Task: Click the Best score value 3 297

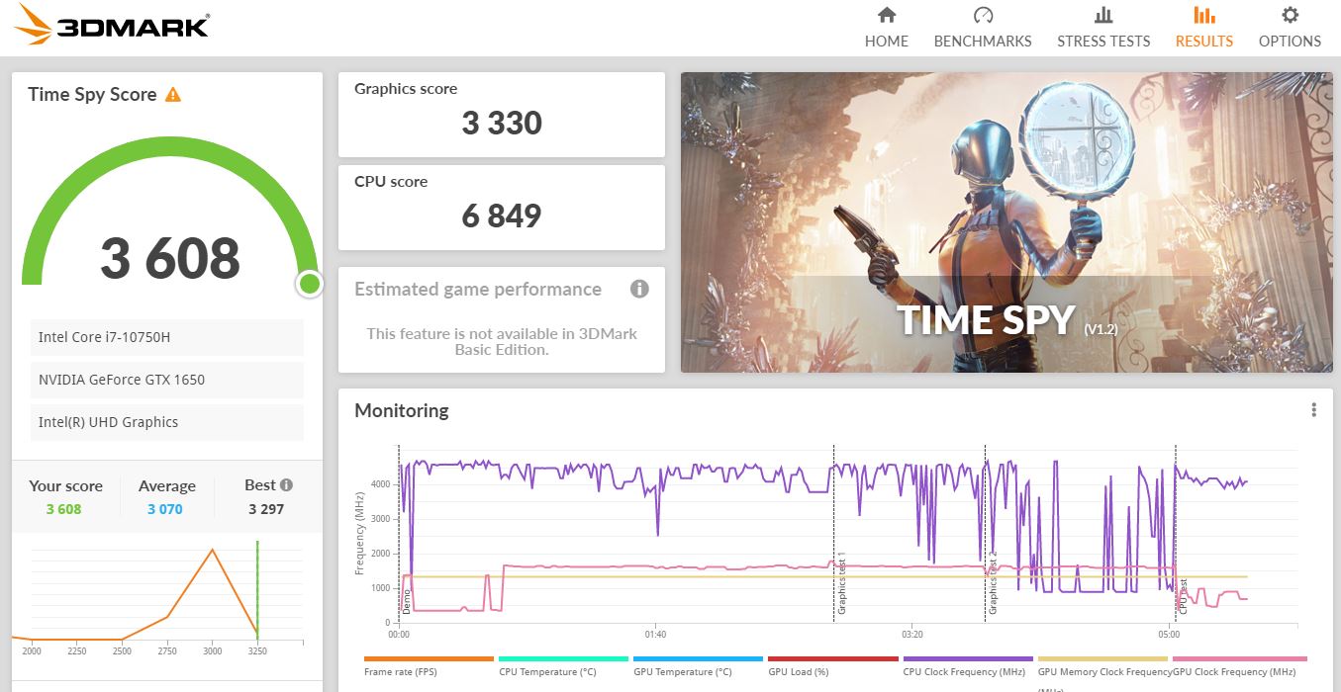Action: [266, 509]
